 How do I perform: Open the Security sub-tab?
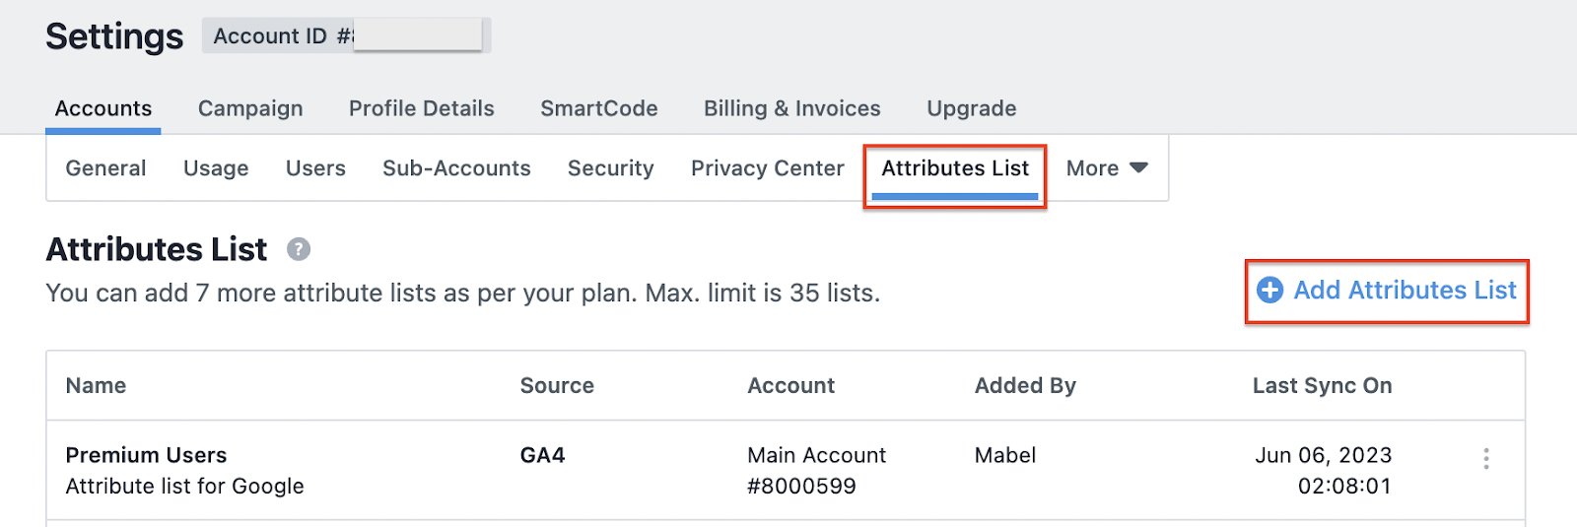click(x=611, y=168)
